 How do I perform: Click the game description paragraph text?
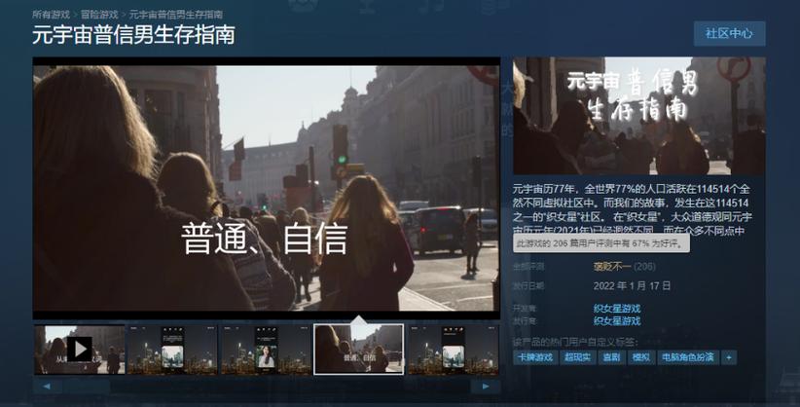[633, 209]
